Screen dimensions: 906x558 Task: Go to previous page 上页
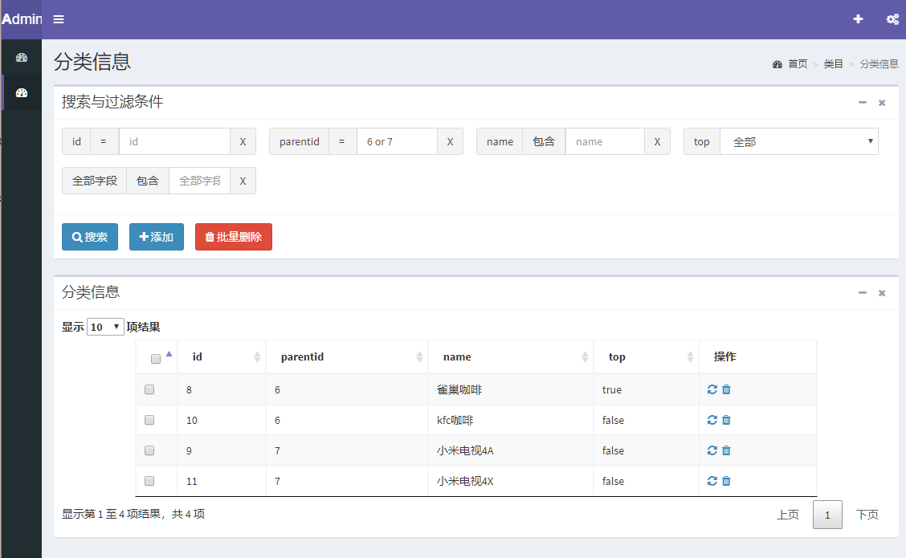(x=788, y=515)
